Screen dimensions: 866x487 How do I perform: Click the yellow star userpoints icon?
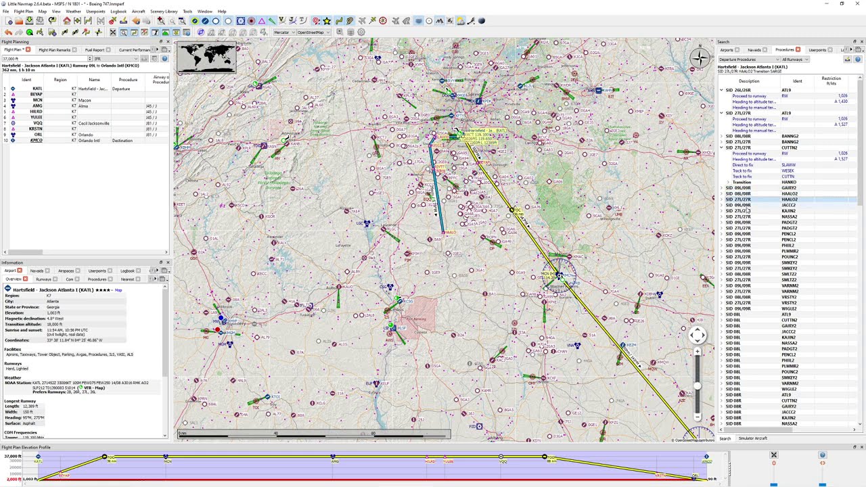coord(327,20)
